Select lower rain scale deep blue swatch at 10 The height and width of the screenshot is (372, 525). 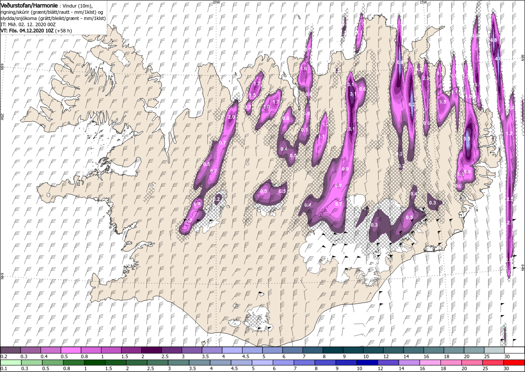click(367, 363)
